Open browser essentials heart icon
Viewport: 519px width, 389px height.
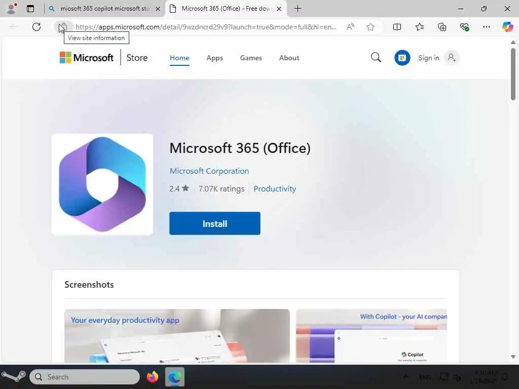pos(464,27)
